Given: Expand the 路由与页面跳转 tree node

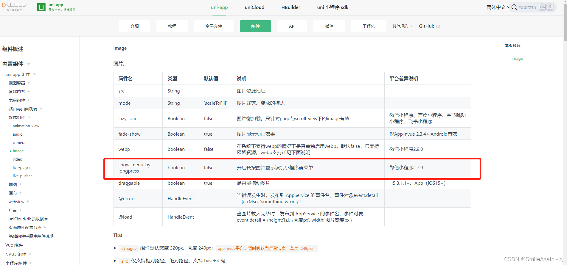Looking at the screenshot, I should coord(41,109).
